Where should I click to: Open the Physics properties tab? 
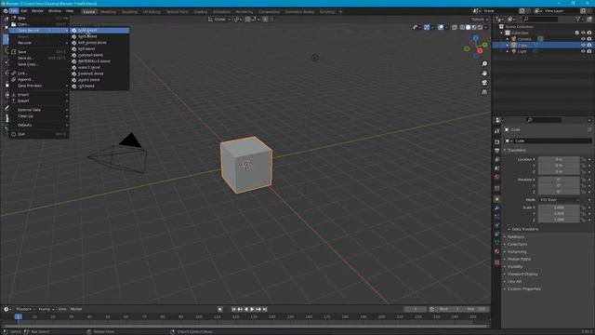pos(497,225)
